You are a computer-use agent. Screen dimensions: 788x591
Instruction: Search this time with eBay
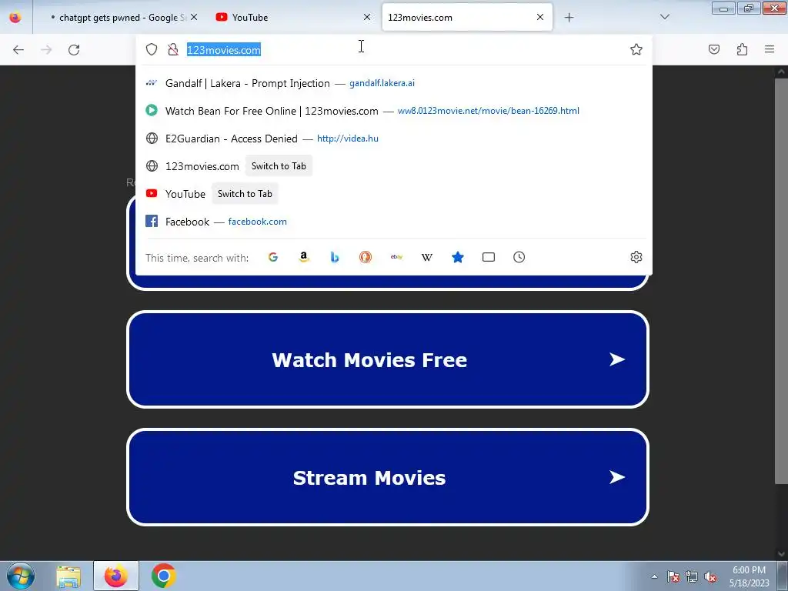pos(396,257)
